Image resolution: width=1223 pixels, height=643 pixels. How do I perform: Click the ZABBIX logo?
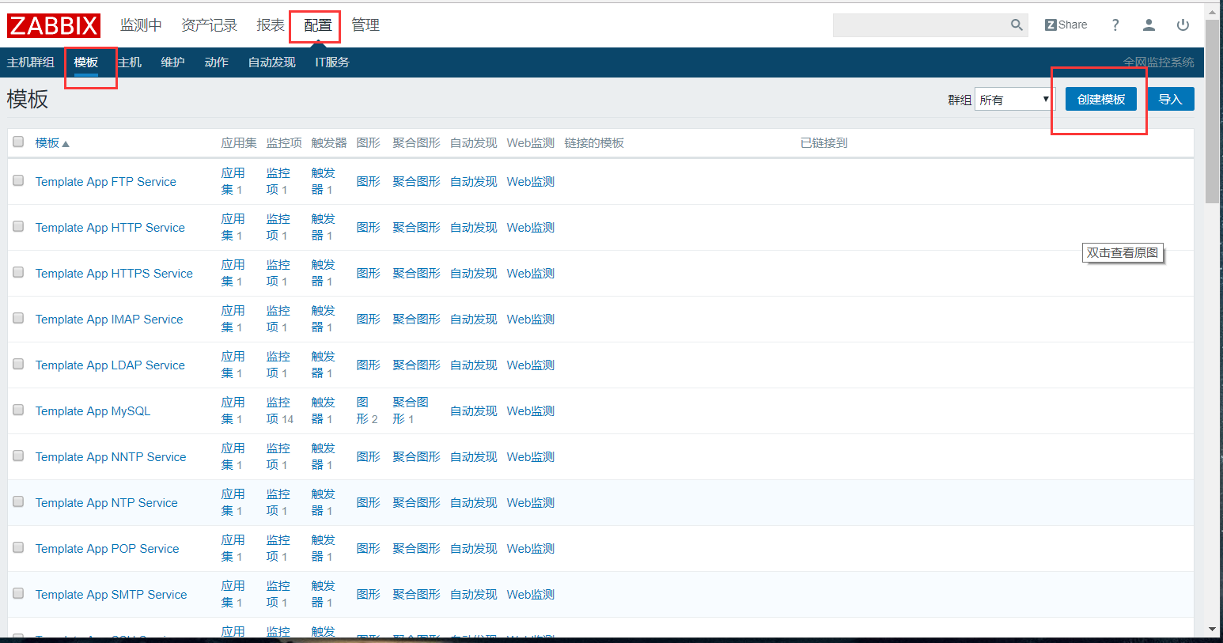pyautogui.click(x=54, y=25)
